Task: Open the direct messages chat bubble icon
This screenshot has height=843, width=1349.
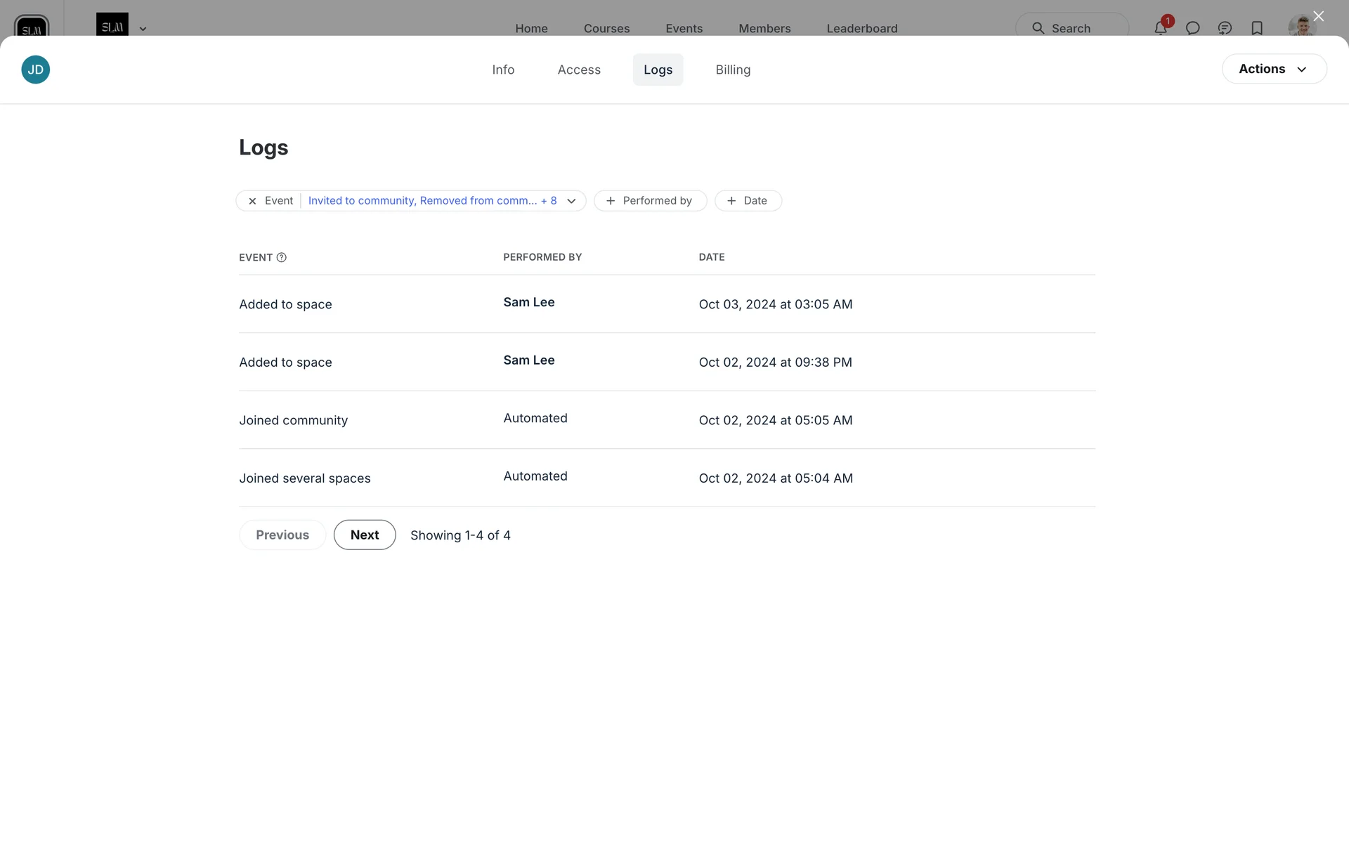Action: tap(1192, 28)
